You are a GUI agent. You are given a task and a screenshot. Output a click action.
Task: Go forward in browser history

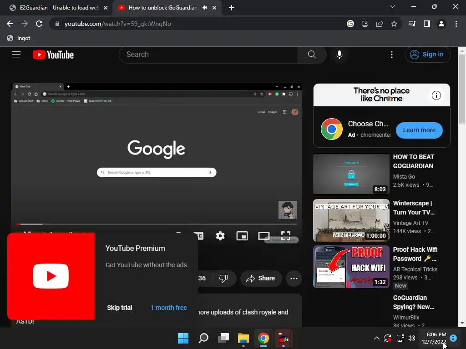click(25, 24)
